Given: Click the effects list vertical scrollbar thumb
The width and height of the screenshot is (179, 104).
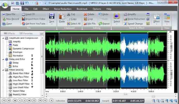Looking at the screenshot, I should click(42, 56).
